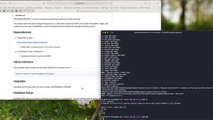Click the last terminal prompt cursor
Screen dimensions: 213x120
point(103,119)
